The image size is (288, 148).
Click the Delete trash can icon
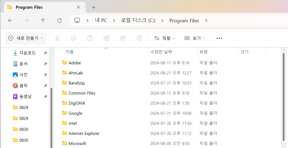click(x=139, y=38)
